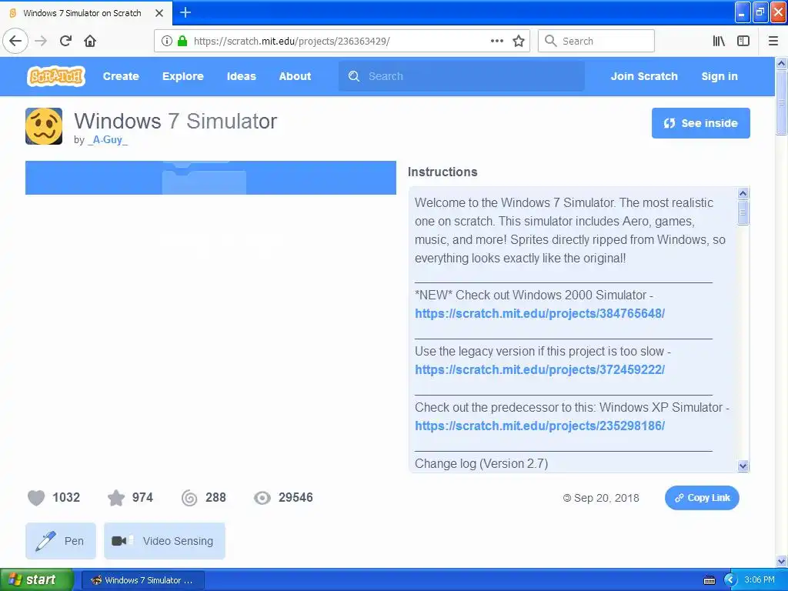Open the Windows XP Simulator project link
The height and width of the screenshot is (591, 788).
click(x=539, y=426)
